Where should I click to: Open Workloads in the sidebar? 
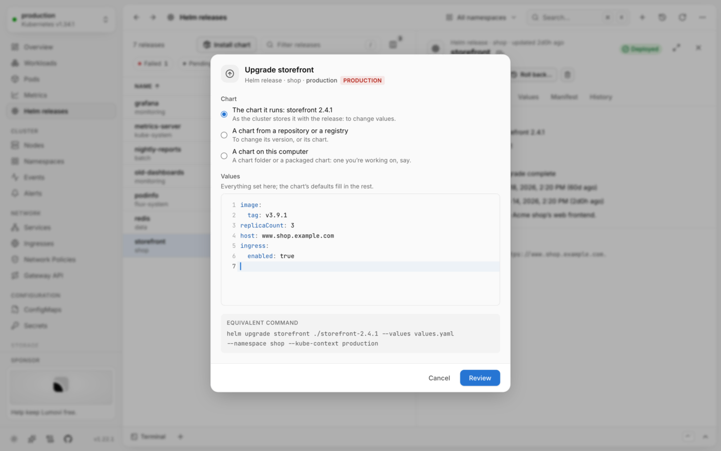coord(61,63)
